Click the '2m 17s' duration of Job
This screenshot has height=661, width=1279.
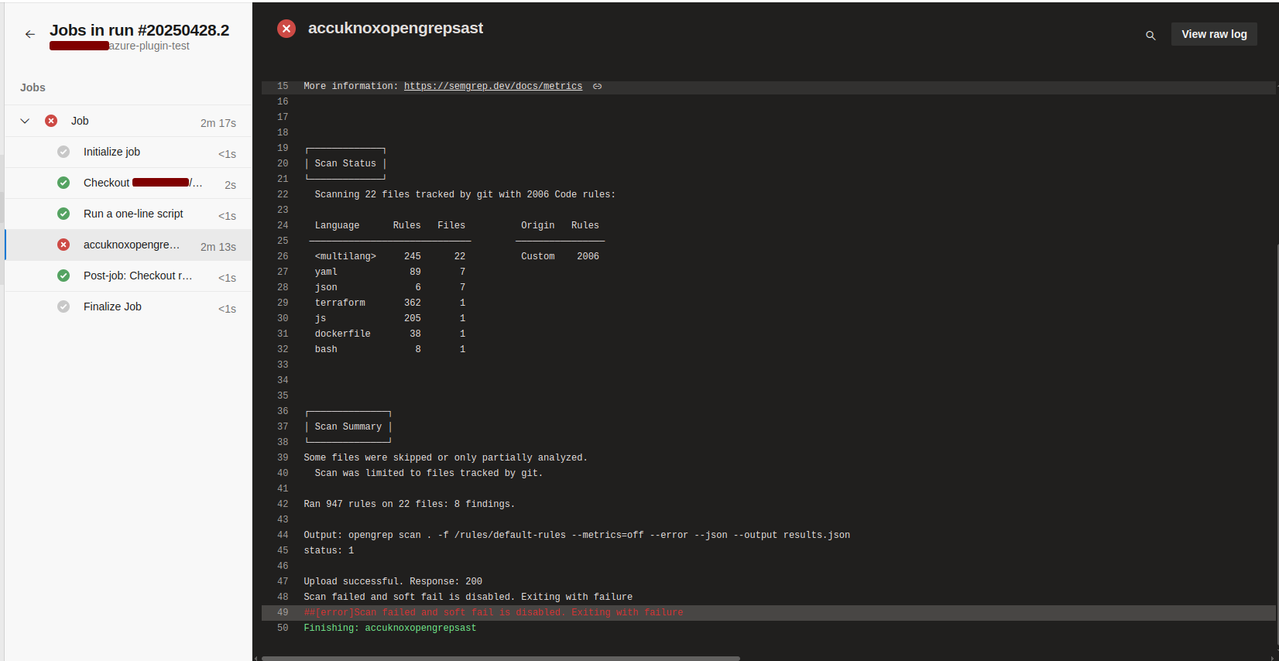[x=218, y=123]
